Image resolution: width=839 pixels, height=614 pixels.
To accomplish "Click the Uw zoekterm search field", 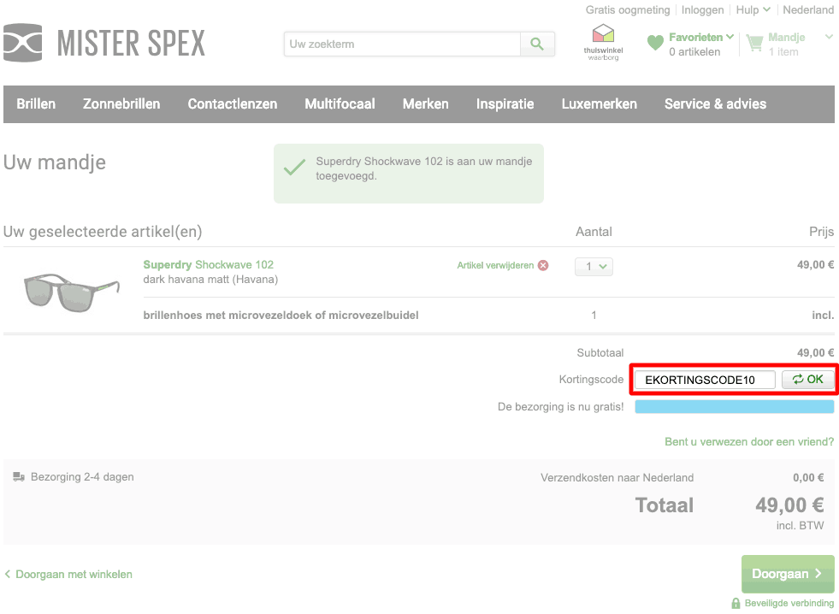I will (402, 44).
